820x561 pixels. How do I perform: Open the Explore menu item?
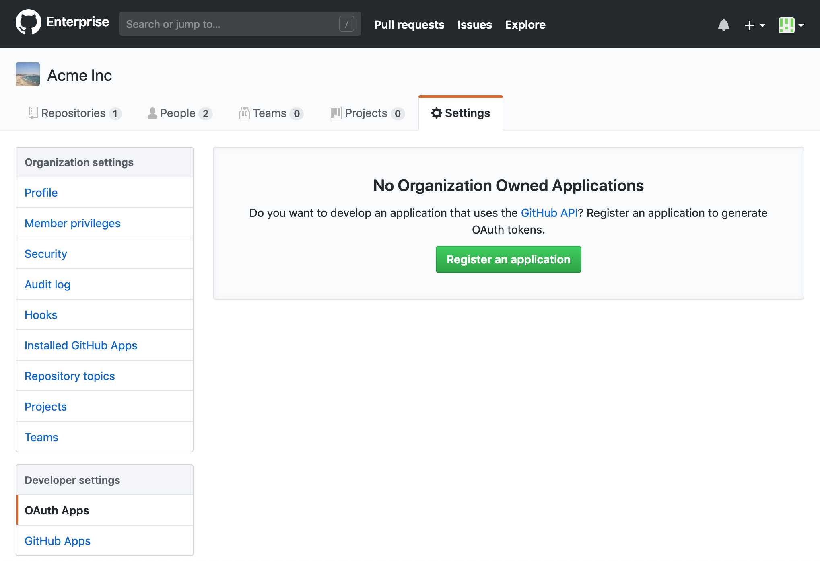(525, 25)
